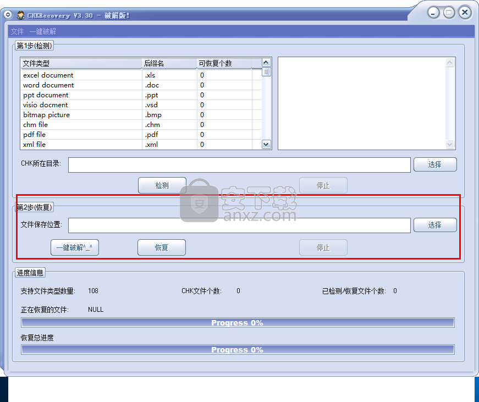Click the 停止 button in step 1
Screen dimensions: 479x402
(x=323, y=185)
